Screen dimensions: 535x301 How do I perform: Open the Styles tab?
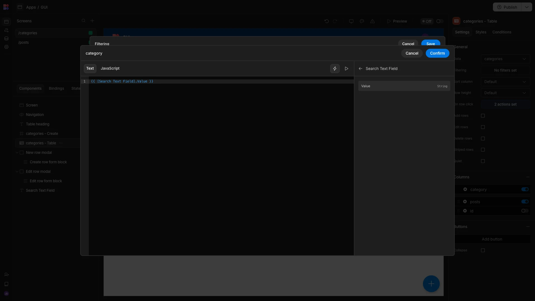481,32
